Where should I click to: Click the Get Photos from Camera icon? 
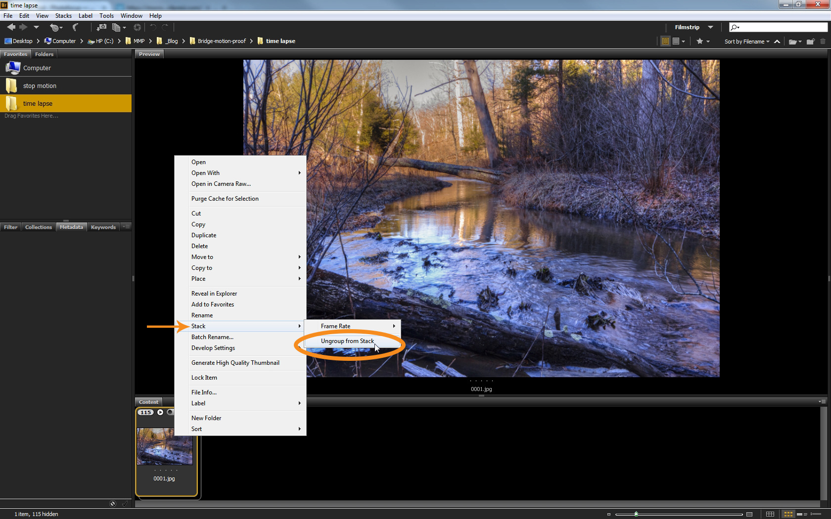pyautogui.click(x=101, y=27)
